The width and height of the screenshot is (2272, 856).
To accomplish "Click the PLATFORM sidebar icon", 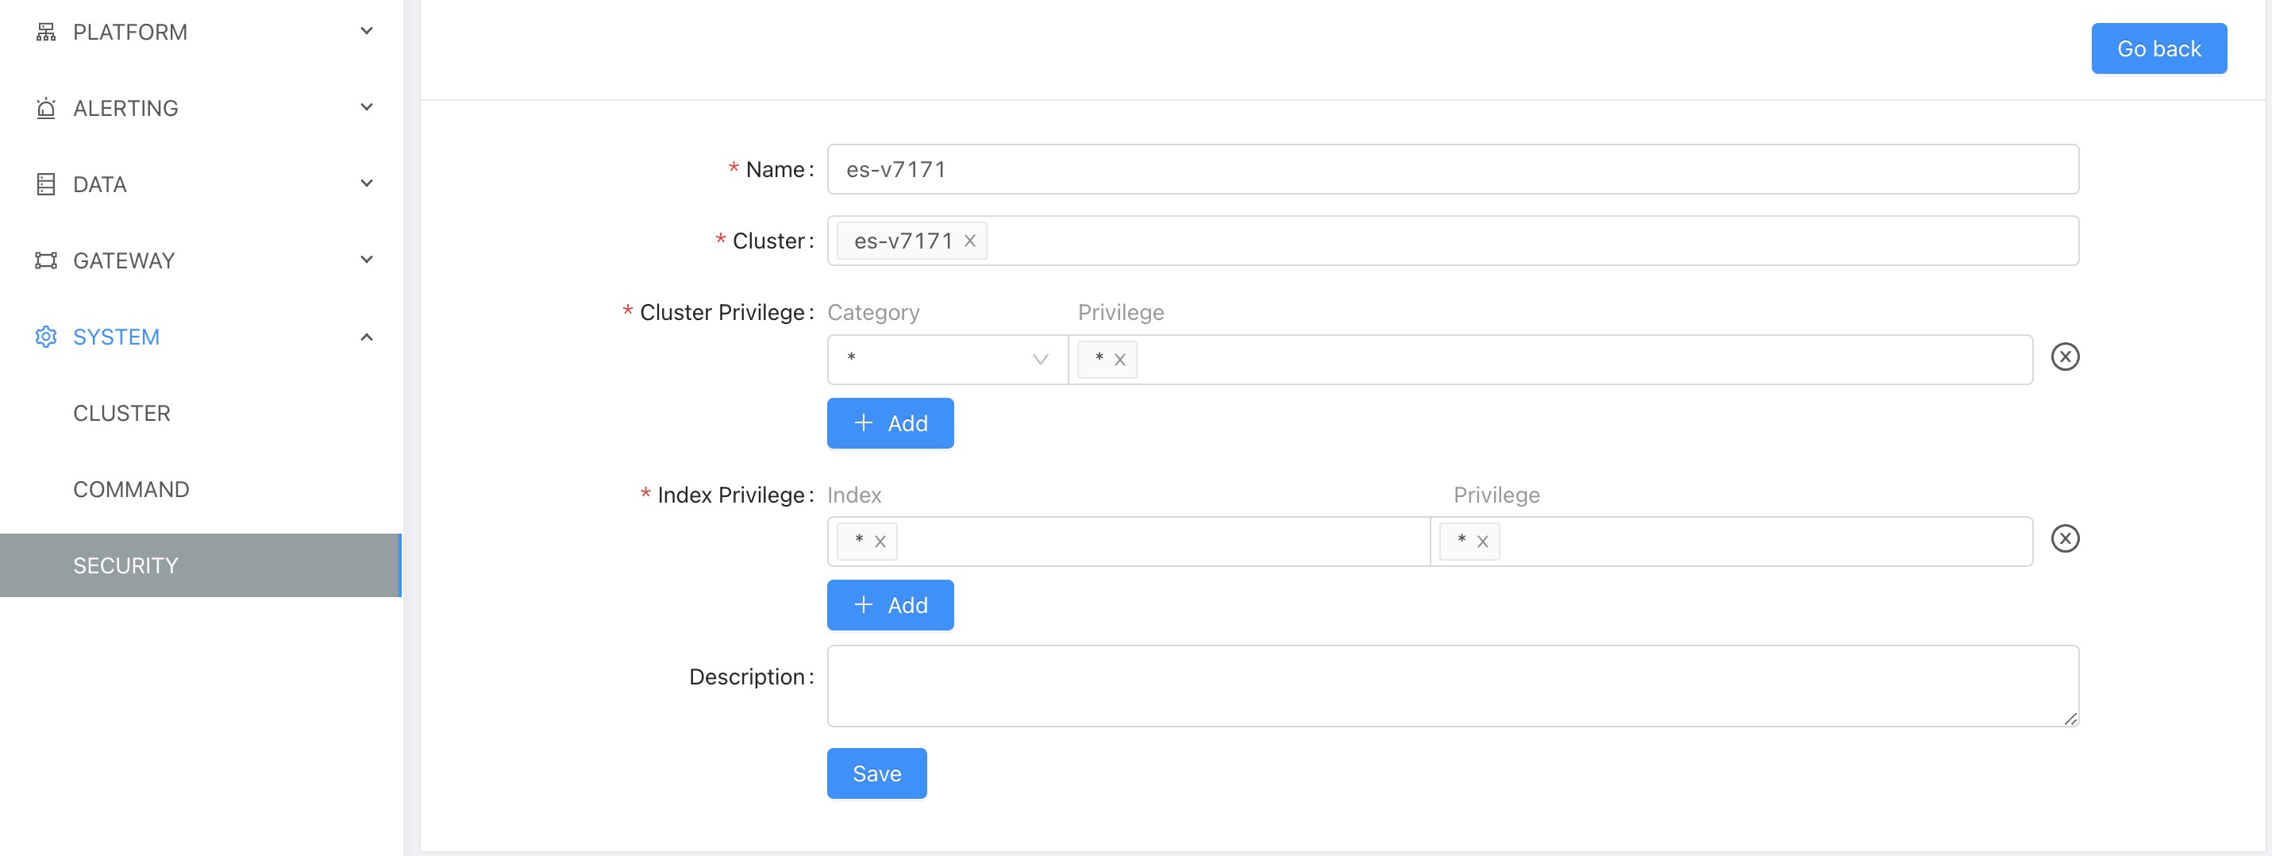I will pos(46,31).
